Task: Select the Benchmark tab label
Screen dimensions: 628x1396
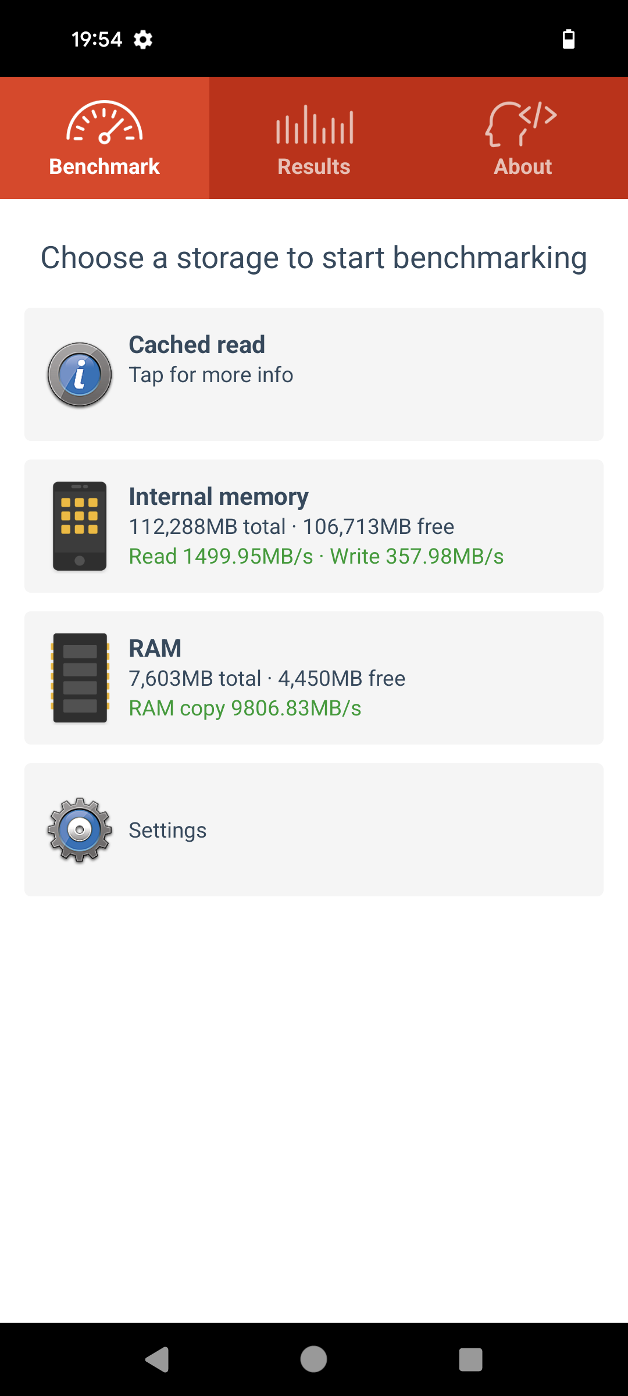Action: pyautogui.click(x=105, y=167)
